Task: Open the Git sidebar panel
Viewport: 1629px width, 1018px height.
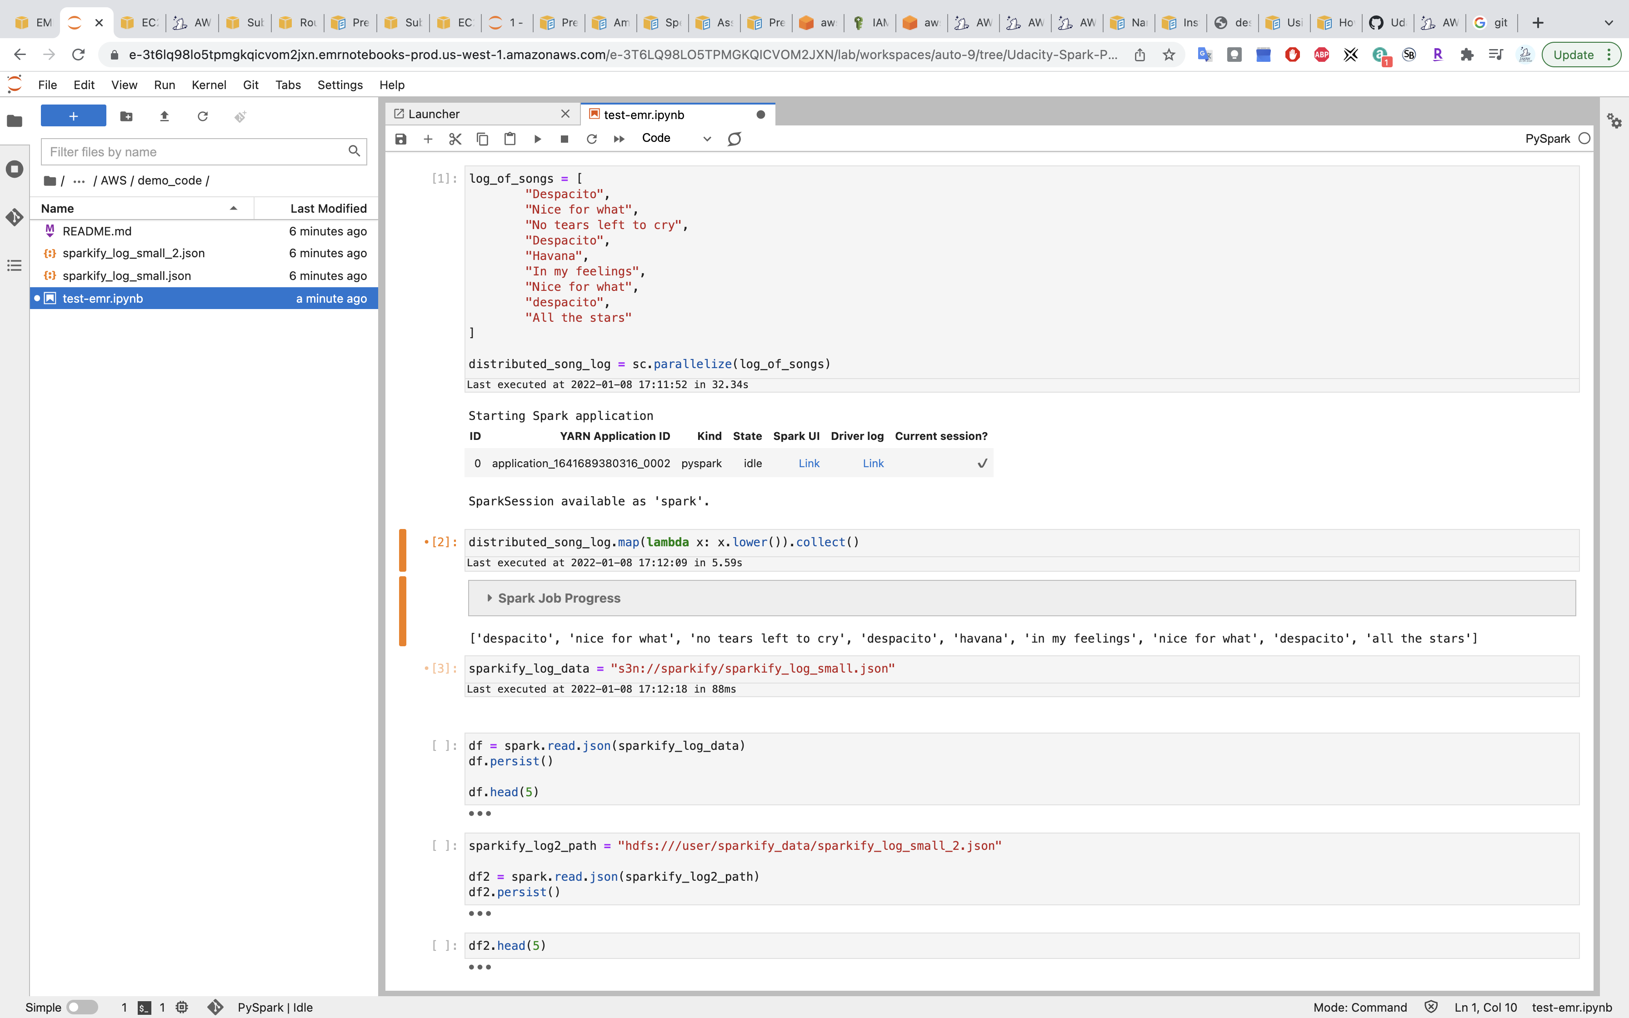Action: click(x=15, y=217)
